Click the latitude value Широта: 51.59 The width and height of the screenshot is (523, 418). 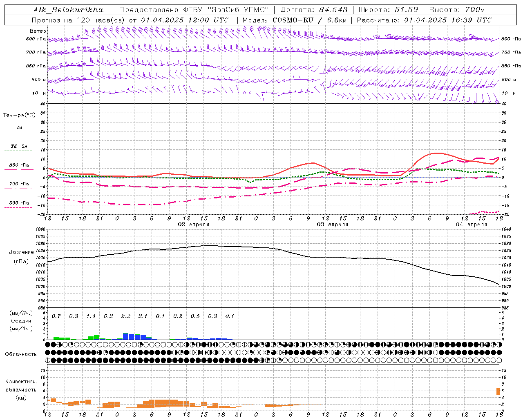point(388,10)
